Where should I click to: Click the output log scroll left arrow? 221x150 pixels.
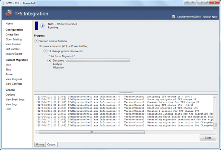(37, 132)
